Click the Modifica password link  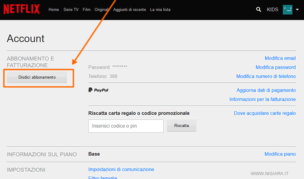click(276, 67)
